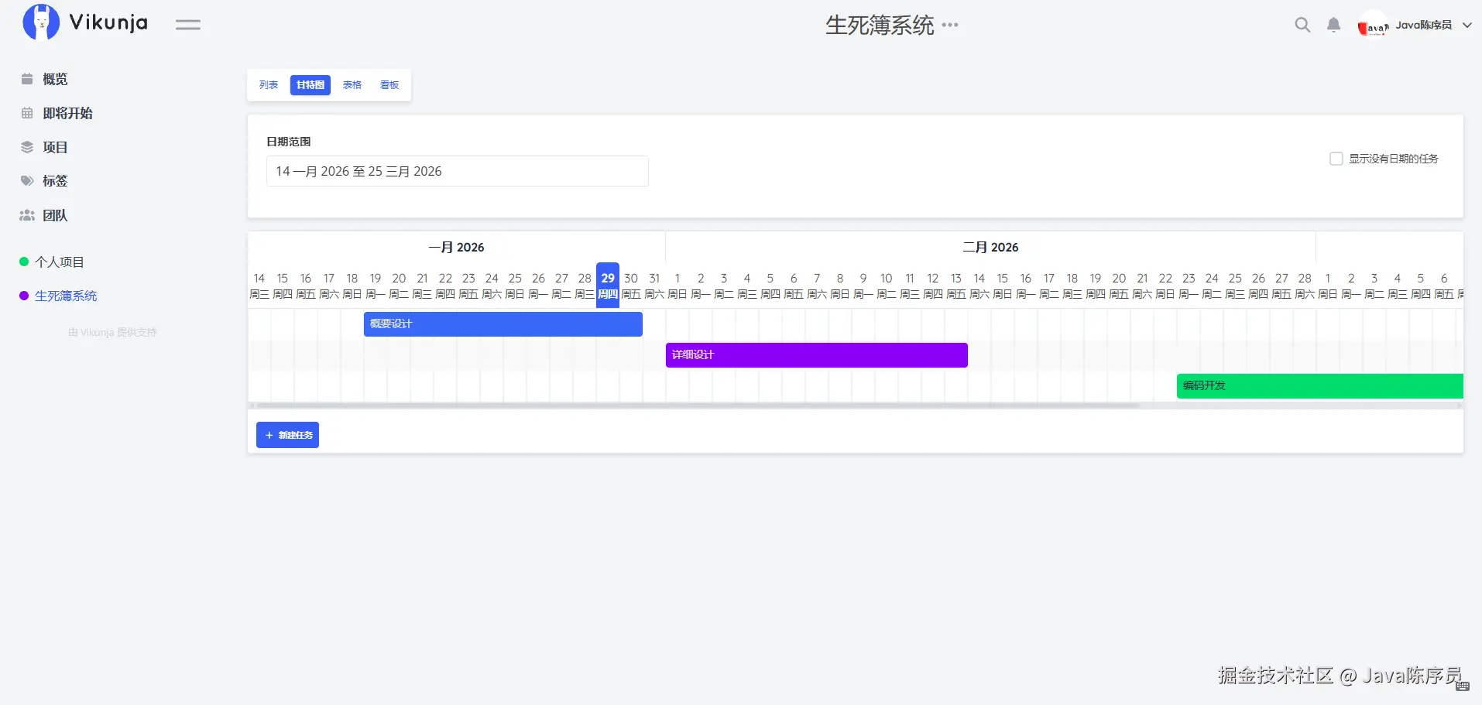Switch to the 列表 view tab
Viewport: 1482px width, 705px height.
(x=269, y=85)
